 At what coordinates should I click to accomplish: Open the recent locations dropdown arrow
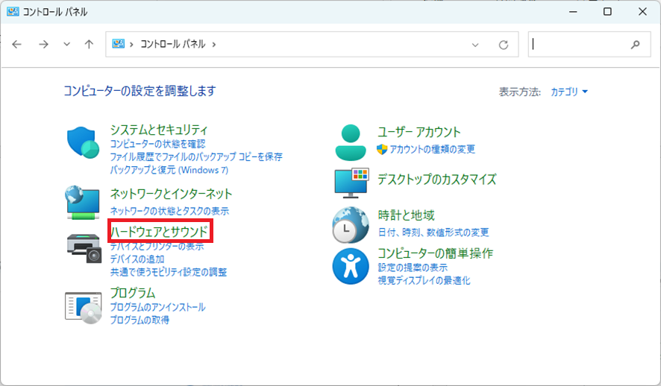coord(66,44)
